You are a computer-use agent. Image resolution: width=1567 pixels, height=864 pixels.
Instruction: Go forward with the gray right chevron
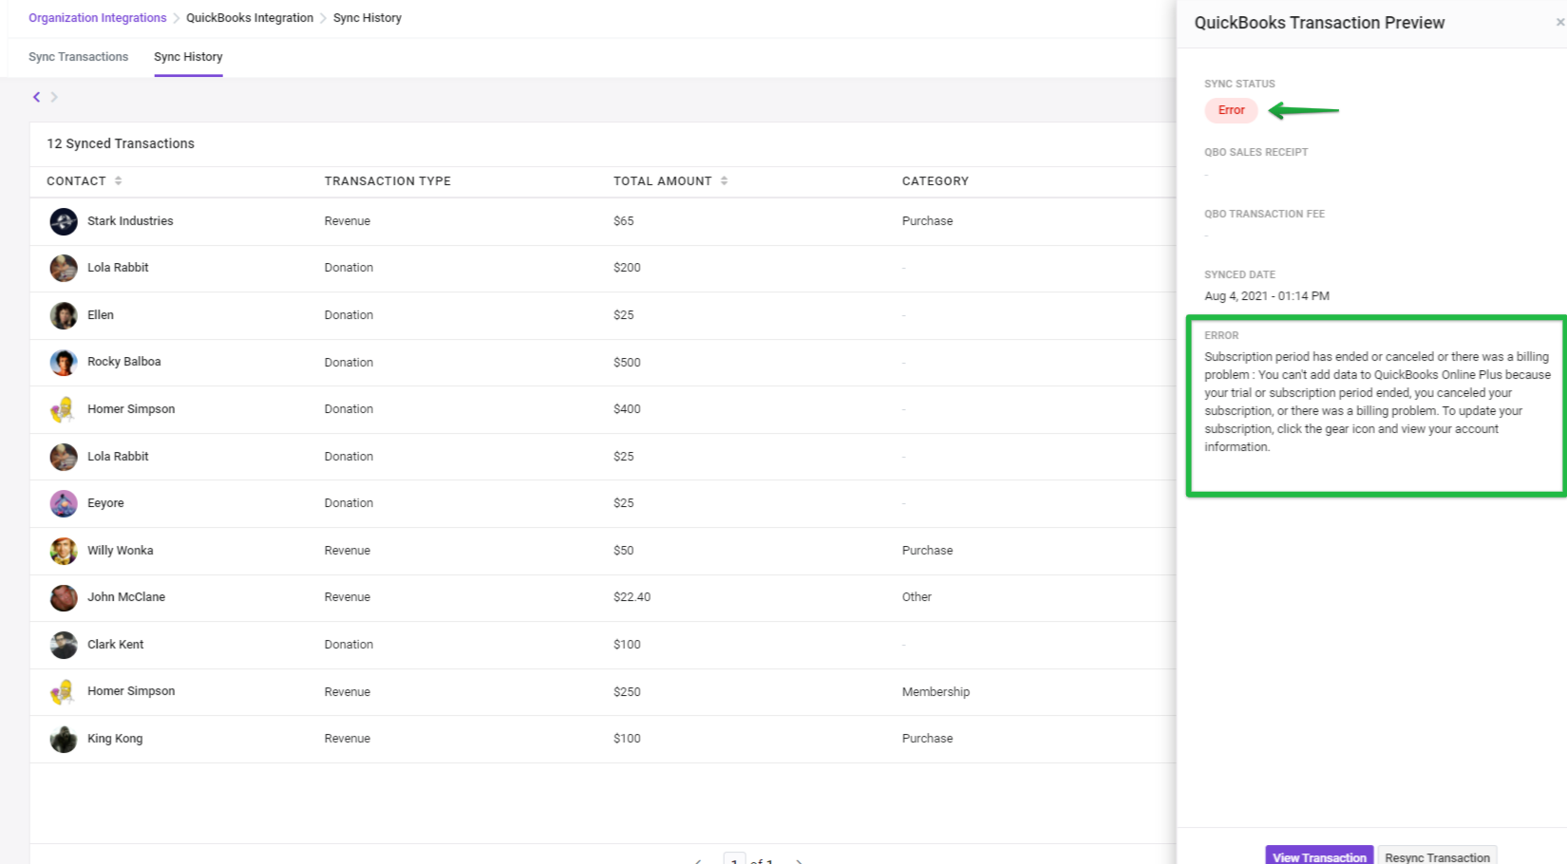tap(54, 97)
